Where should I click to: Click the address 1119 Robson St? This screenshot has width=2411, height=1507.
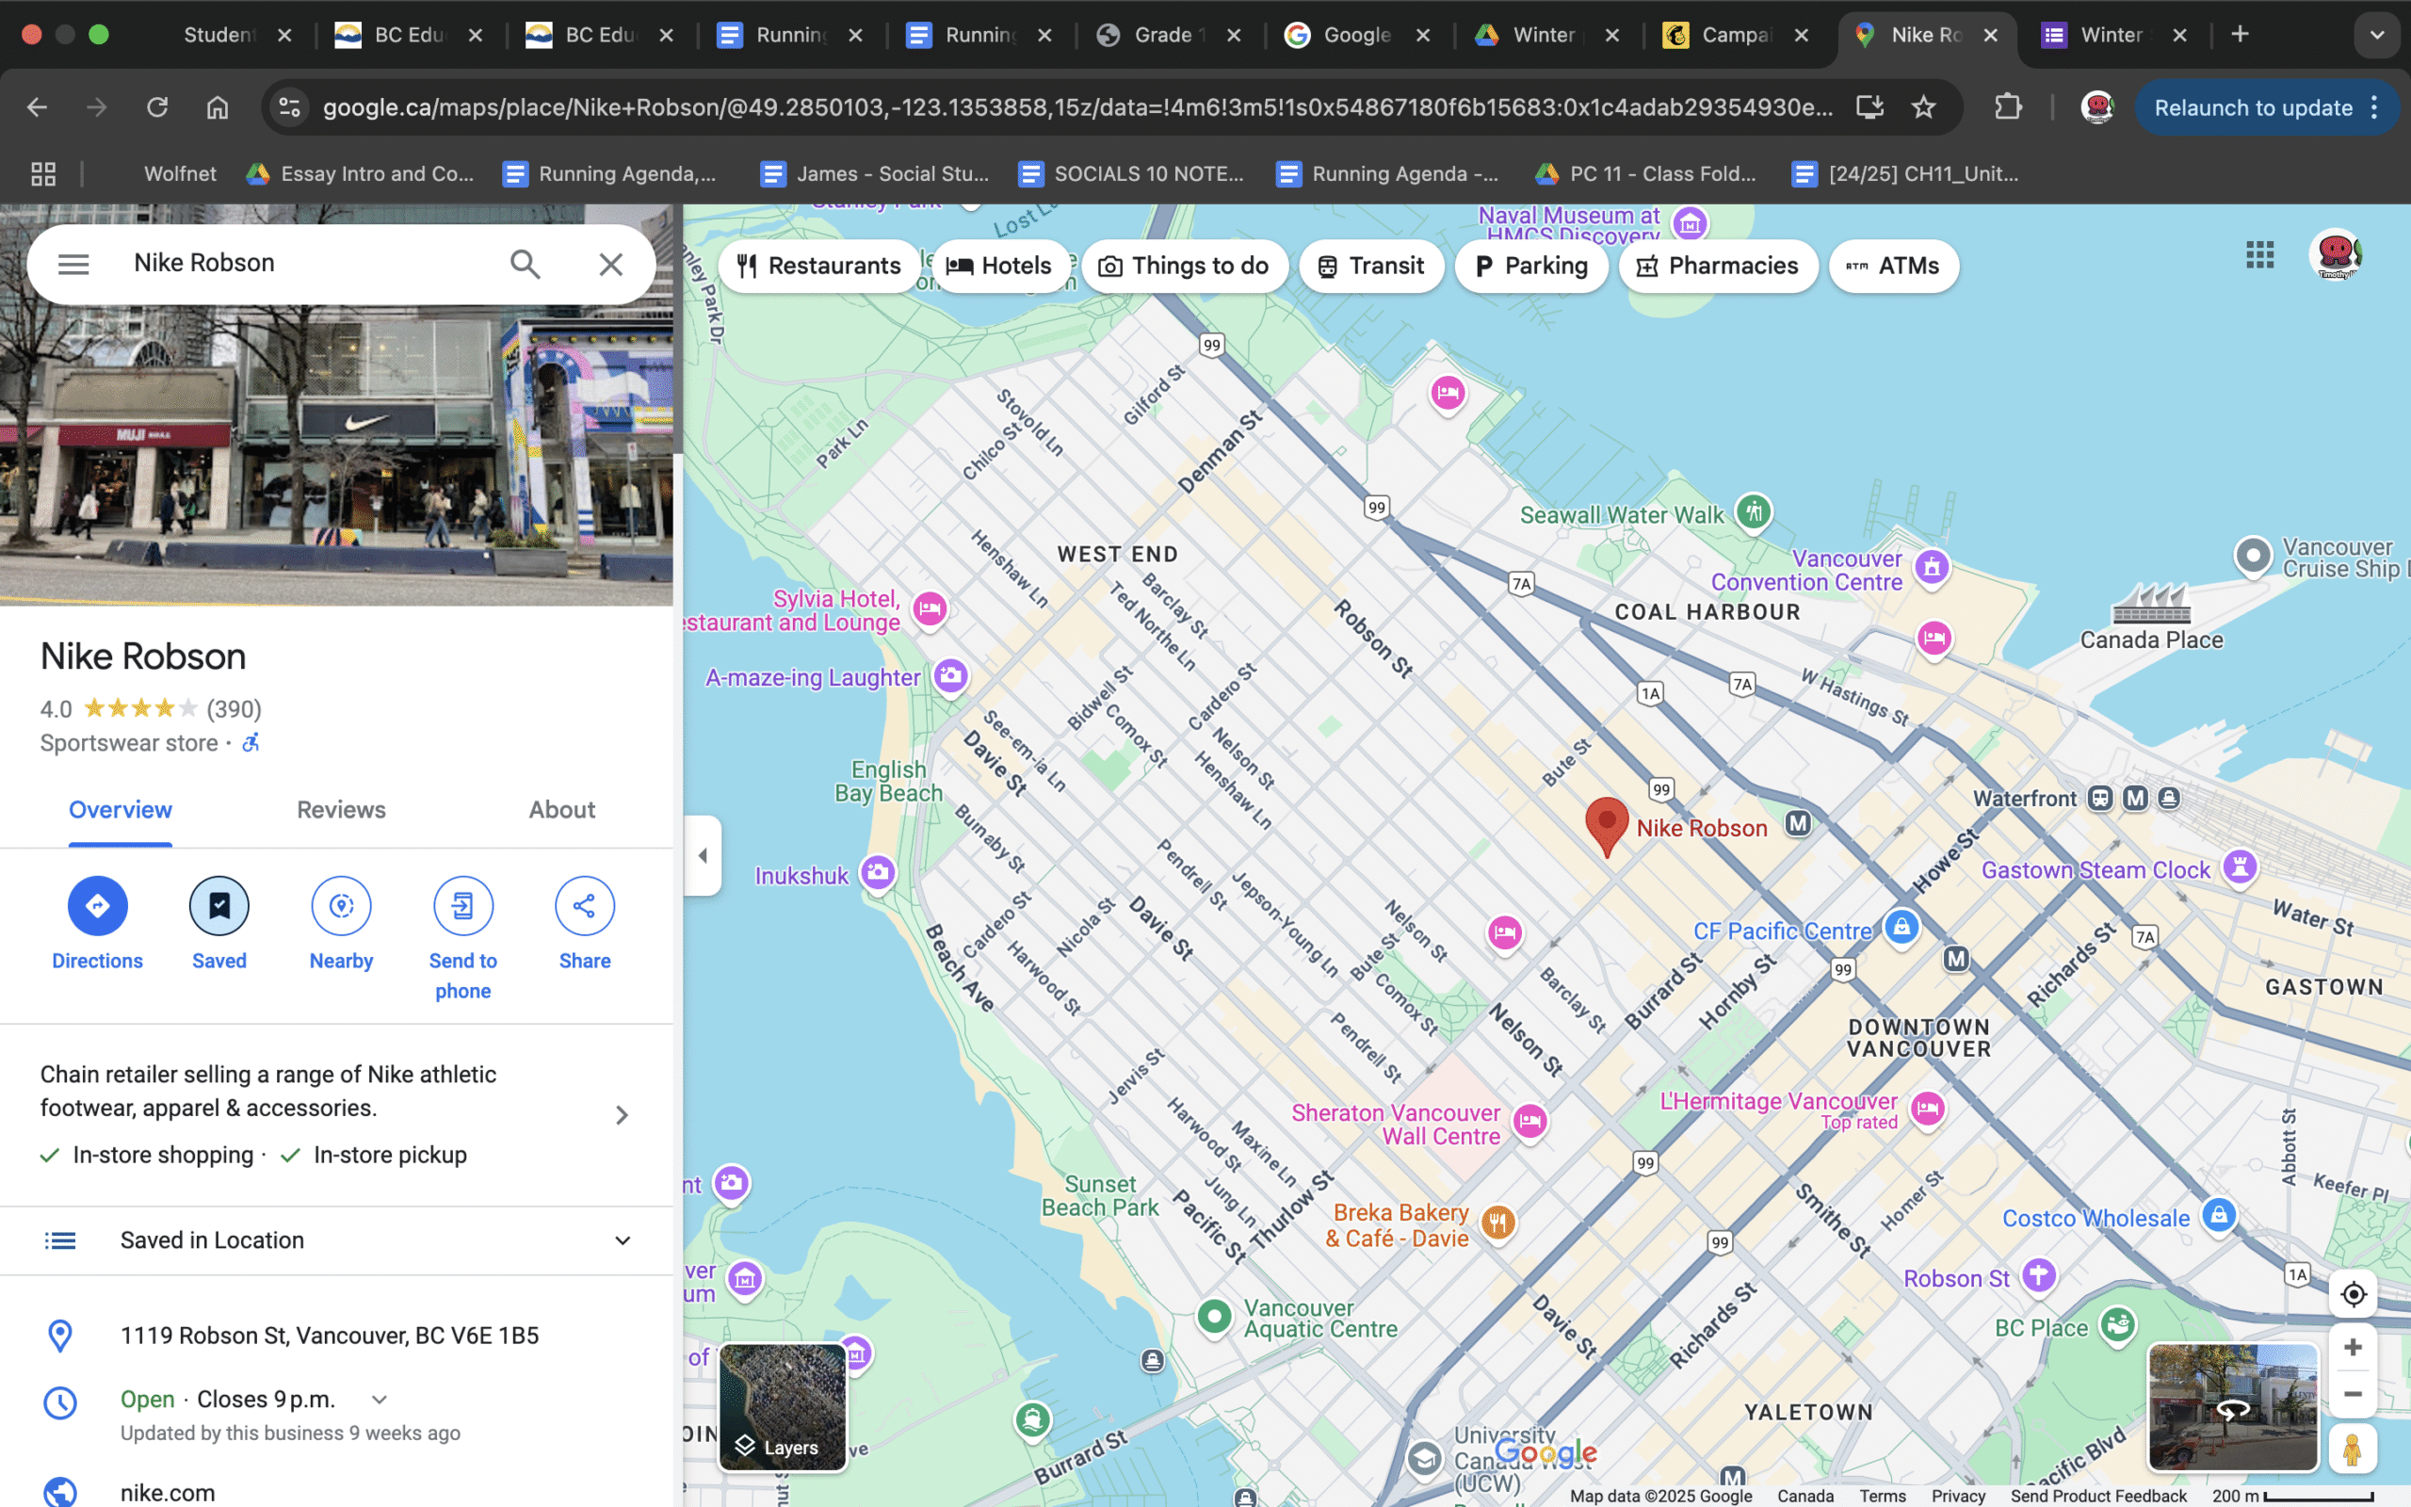330,1336
